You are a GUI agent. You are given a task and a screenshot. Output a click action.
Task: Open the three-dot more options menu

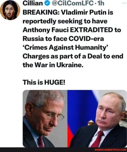(x=124, y=3)
